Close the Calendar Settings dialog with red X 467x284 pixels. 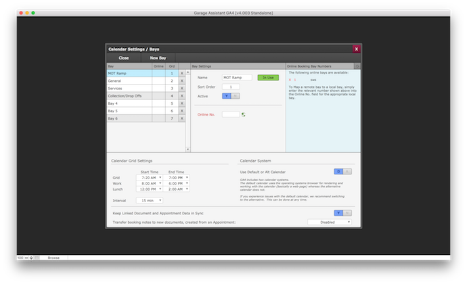coord(357,49)
